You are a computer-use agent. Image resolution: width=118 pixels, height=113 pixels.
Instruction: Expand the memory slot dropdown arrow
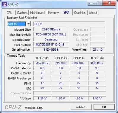[28, 24]
